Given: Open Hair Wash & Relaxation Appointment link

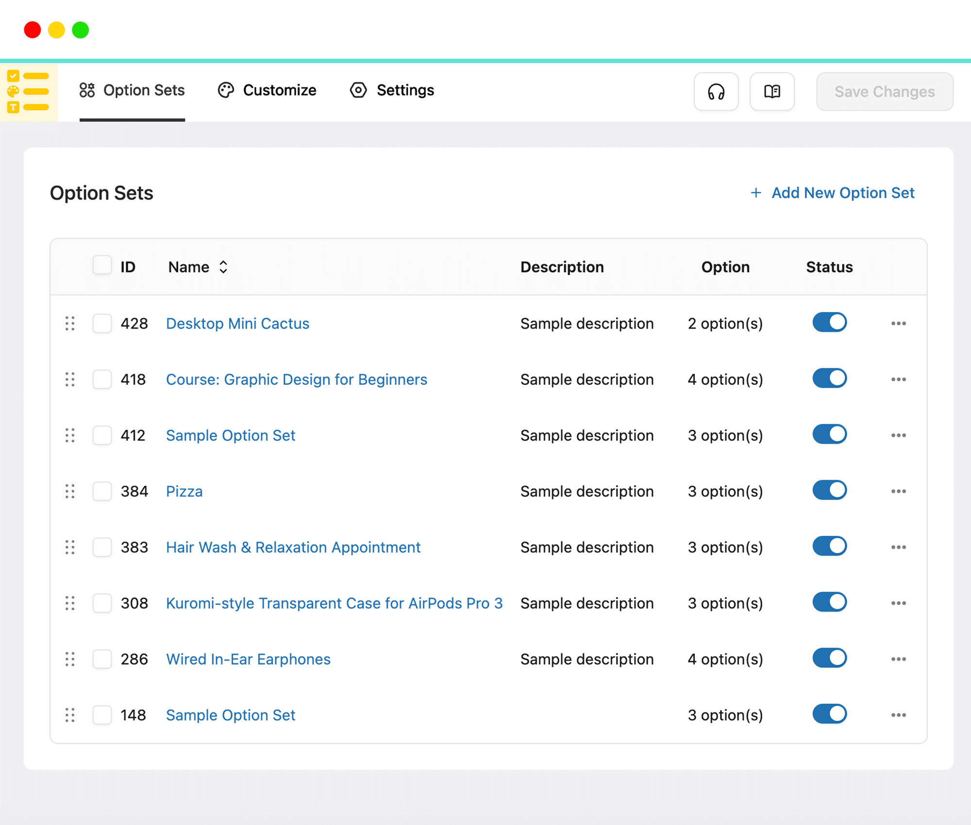Looking at the screenshot, I should (x=293, y=547).
